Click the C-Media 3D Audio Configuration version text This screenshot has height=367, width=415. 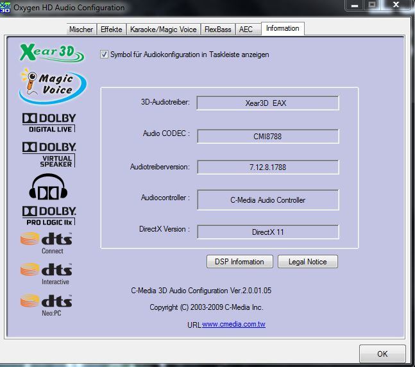201,291
